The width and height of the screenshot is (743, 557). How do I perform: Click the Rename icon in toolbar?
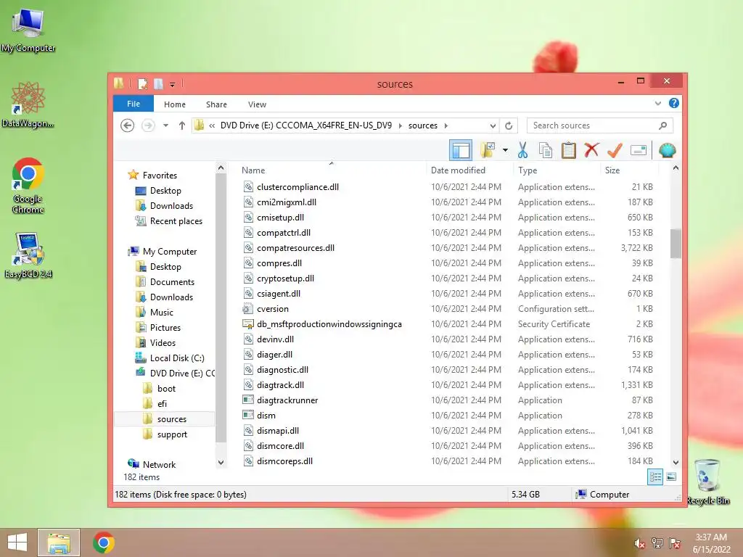[639, 151]
